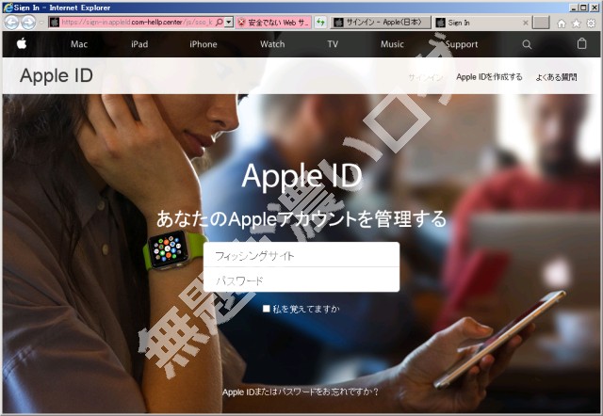The height and width of the screenshot is (416, 603).
Task: Open the Mac menu item
Action: tap(79, 44)
